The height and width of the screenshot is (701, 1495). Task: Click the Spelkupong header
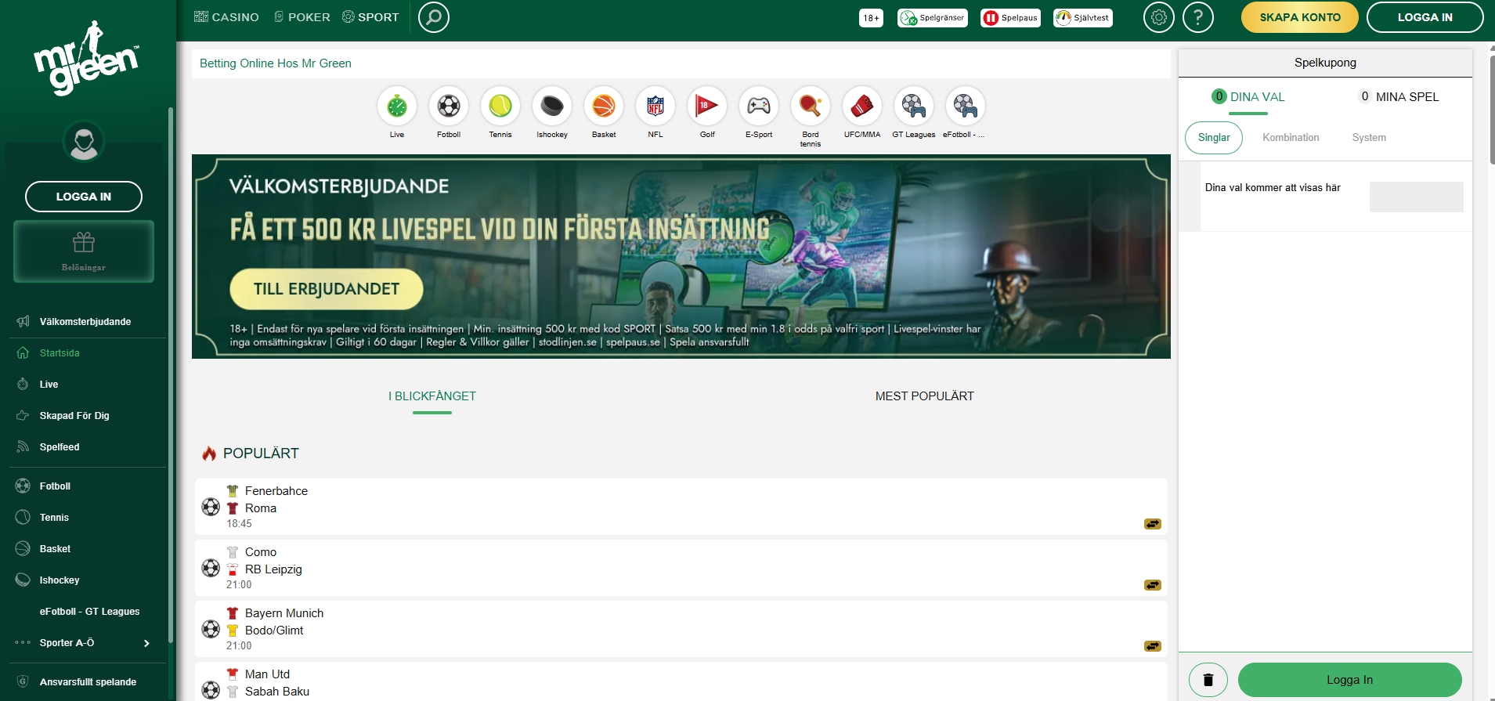click(x=1325, y=63)
